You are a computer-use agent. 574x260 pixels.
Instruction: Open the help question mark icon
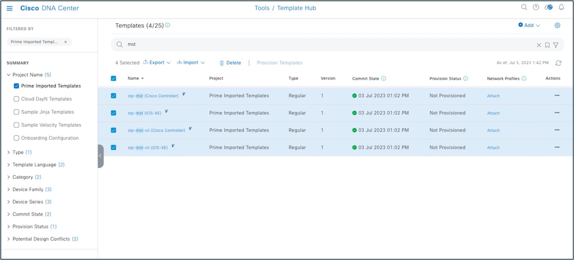[535, 7]
